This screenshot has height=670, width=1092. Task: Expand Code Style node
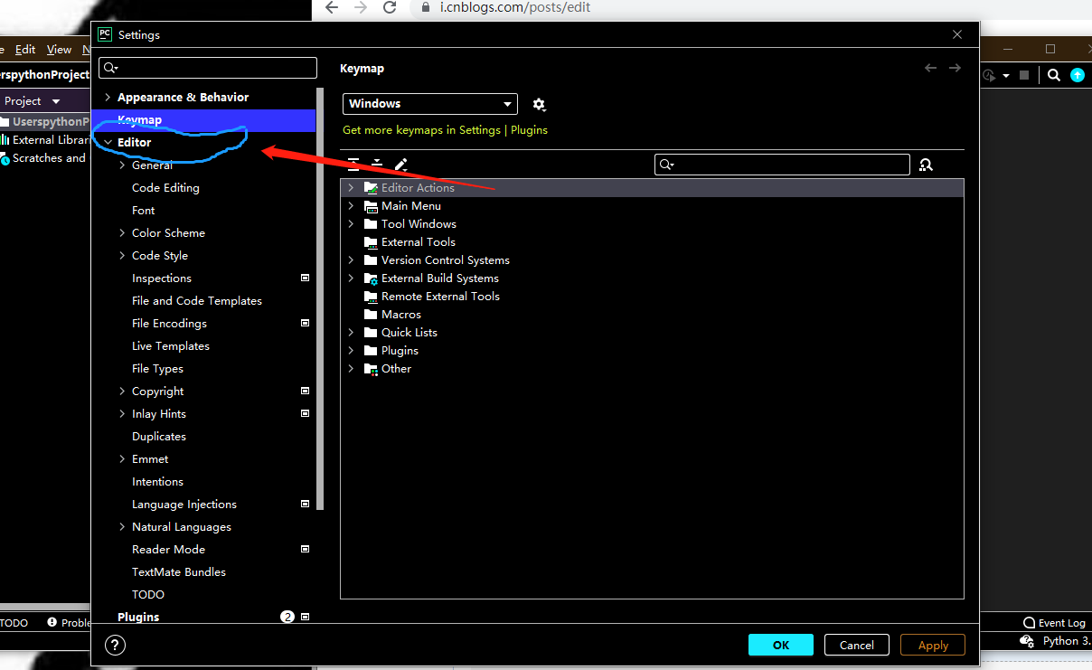click(122, 255)
